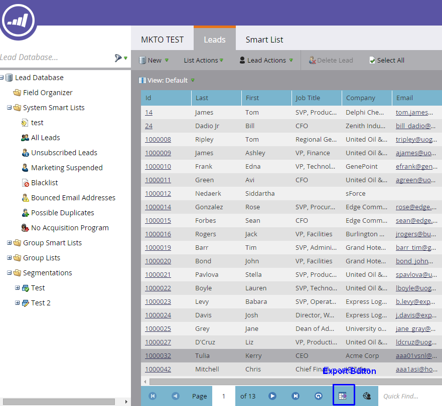Sort by the Job Title column
Screen dimensions: 442x406
(x=317, y=98)
